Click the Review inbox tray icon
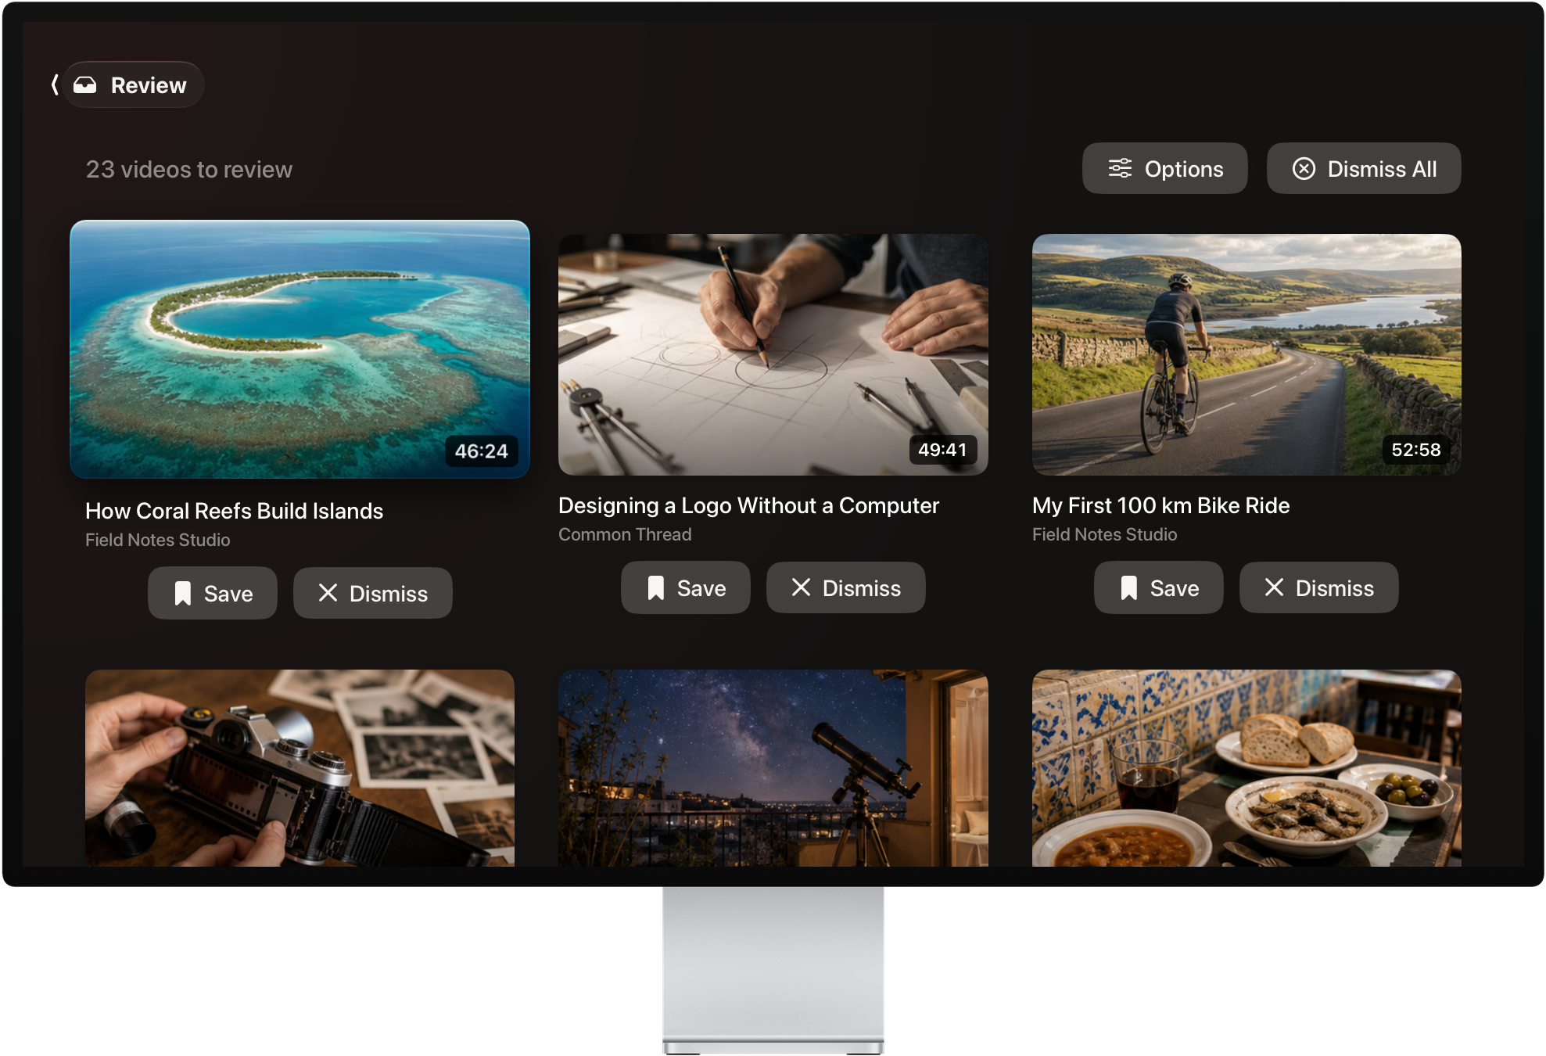The height and width of the screenshot is (1056, 1546). point(85,84)
